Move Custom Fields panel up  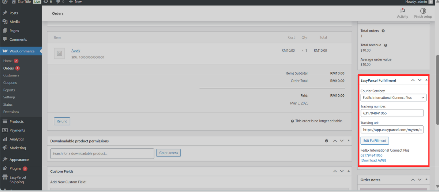pyautogui.click(x=334, y=171)
